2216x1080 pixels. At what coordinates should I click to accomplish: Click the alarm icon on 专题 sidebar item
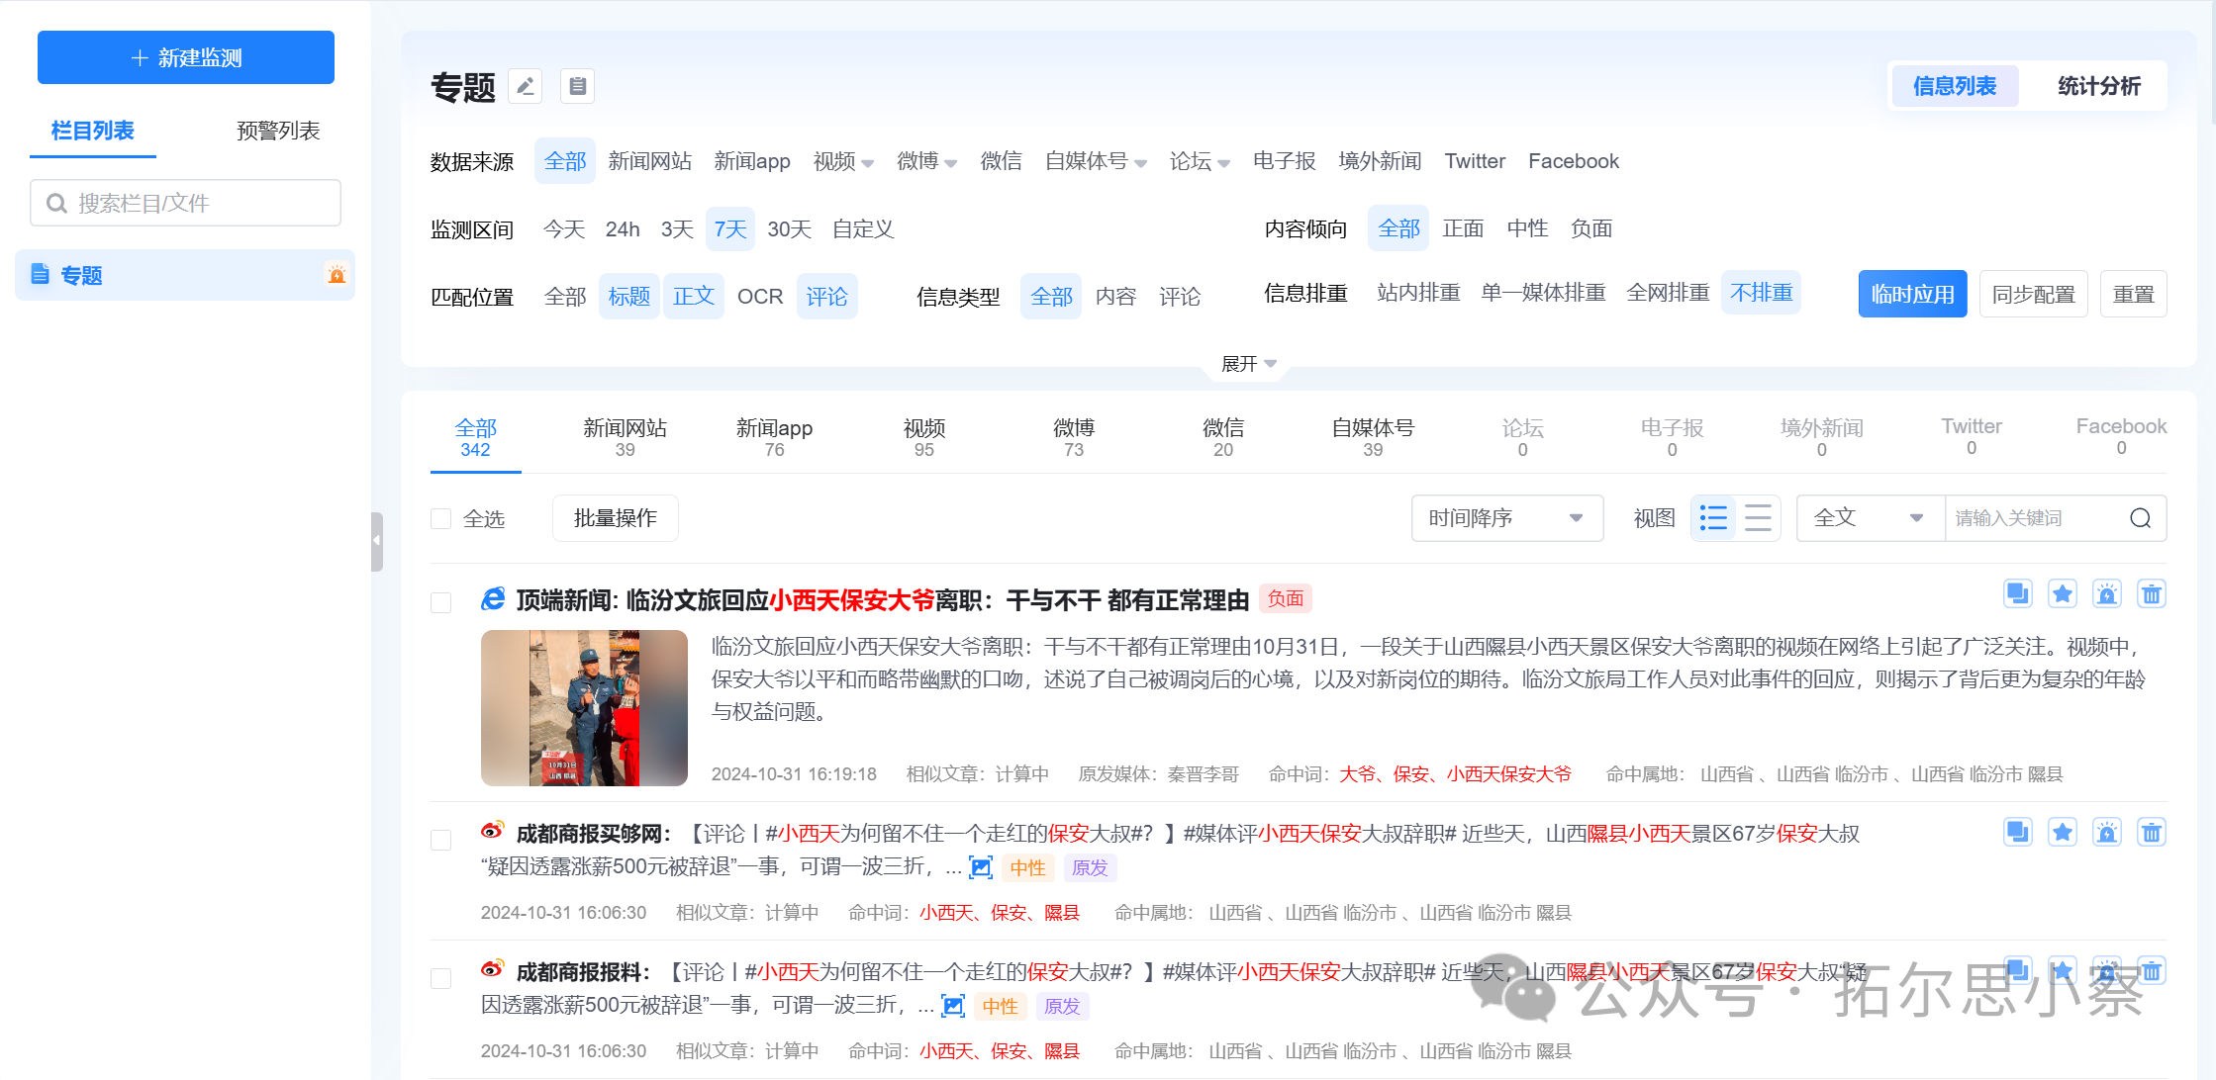(337, 275)
